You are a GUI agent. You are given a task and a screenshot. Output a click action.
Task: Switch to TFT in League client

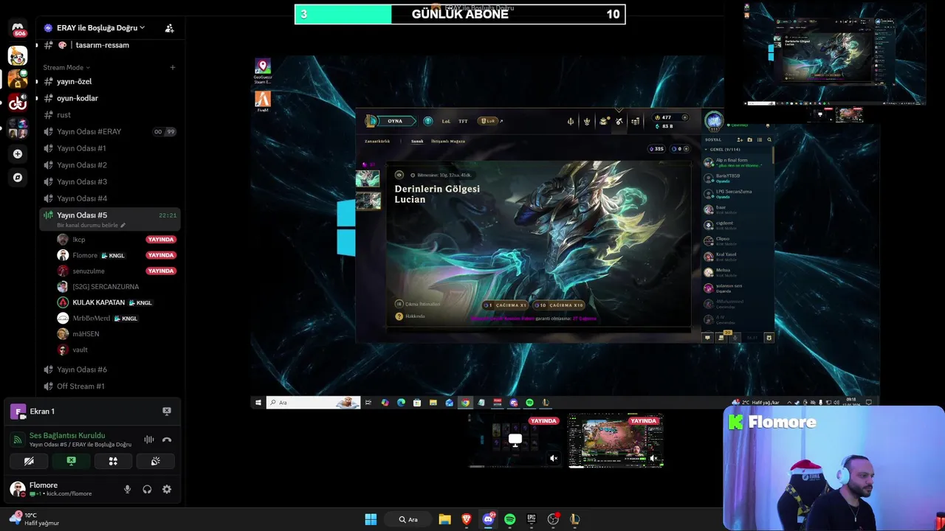click(x=463, y=121)
